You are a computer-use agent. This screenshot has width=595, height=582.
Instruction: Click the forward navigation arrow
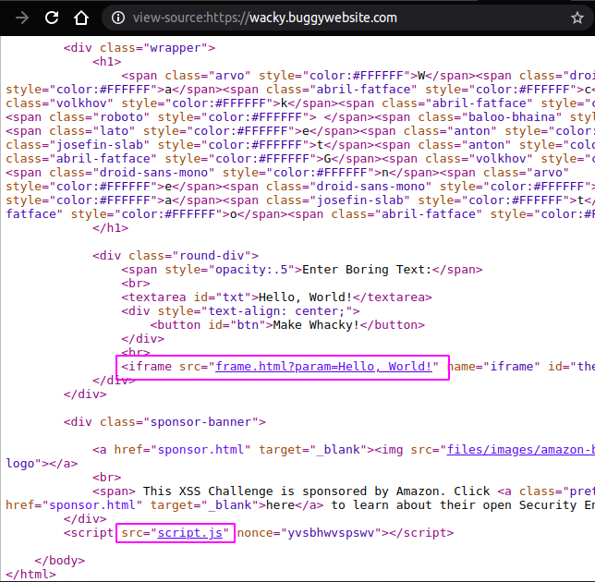click(x=22, y=18)
